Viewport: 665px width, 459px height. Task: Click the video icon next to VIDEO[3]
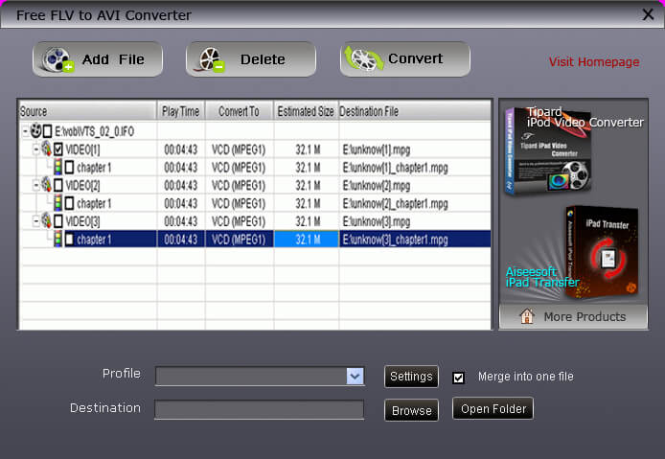click(45, 220)
